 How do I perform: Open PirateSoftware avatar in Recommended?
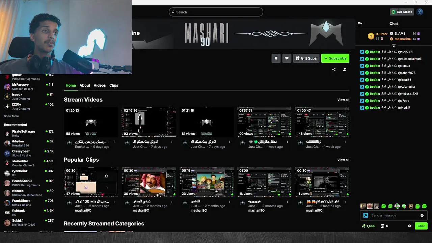pyautogui.click(x=7, y=134)
